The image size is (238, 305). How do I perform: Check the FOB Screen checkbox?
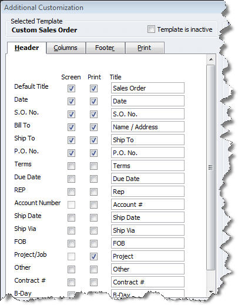[x=71, y=243]
